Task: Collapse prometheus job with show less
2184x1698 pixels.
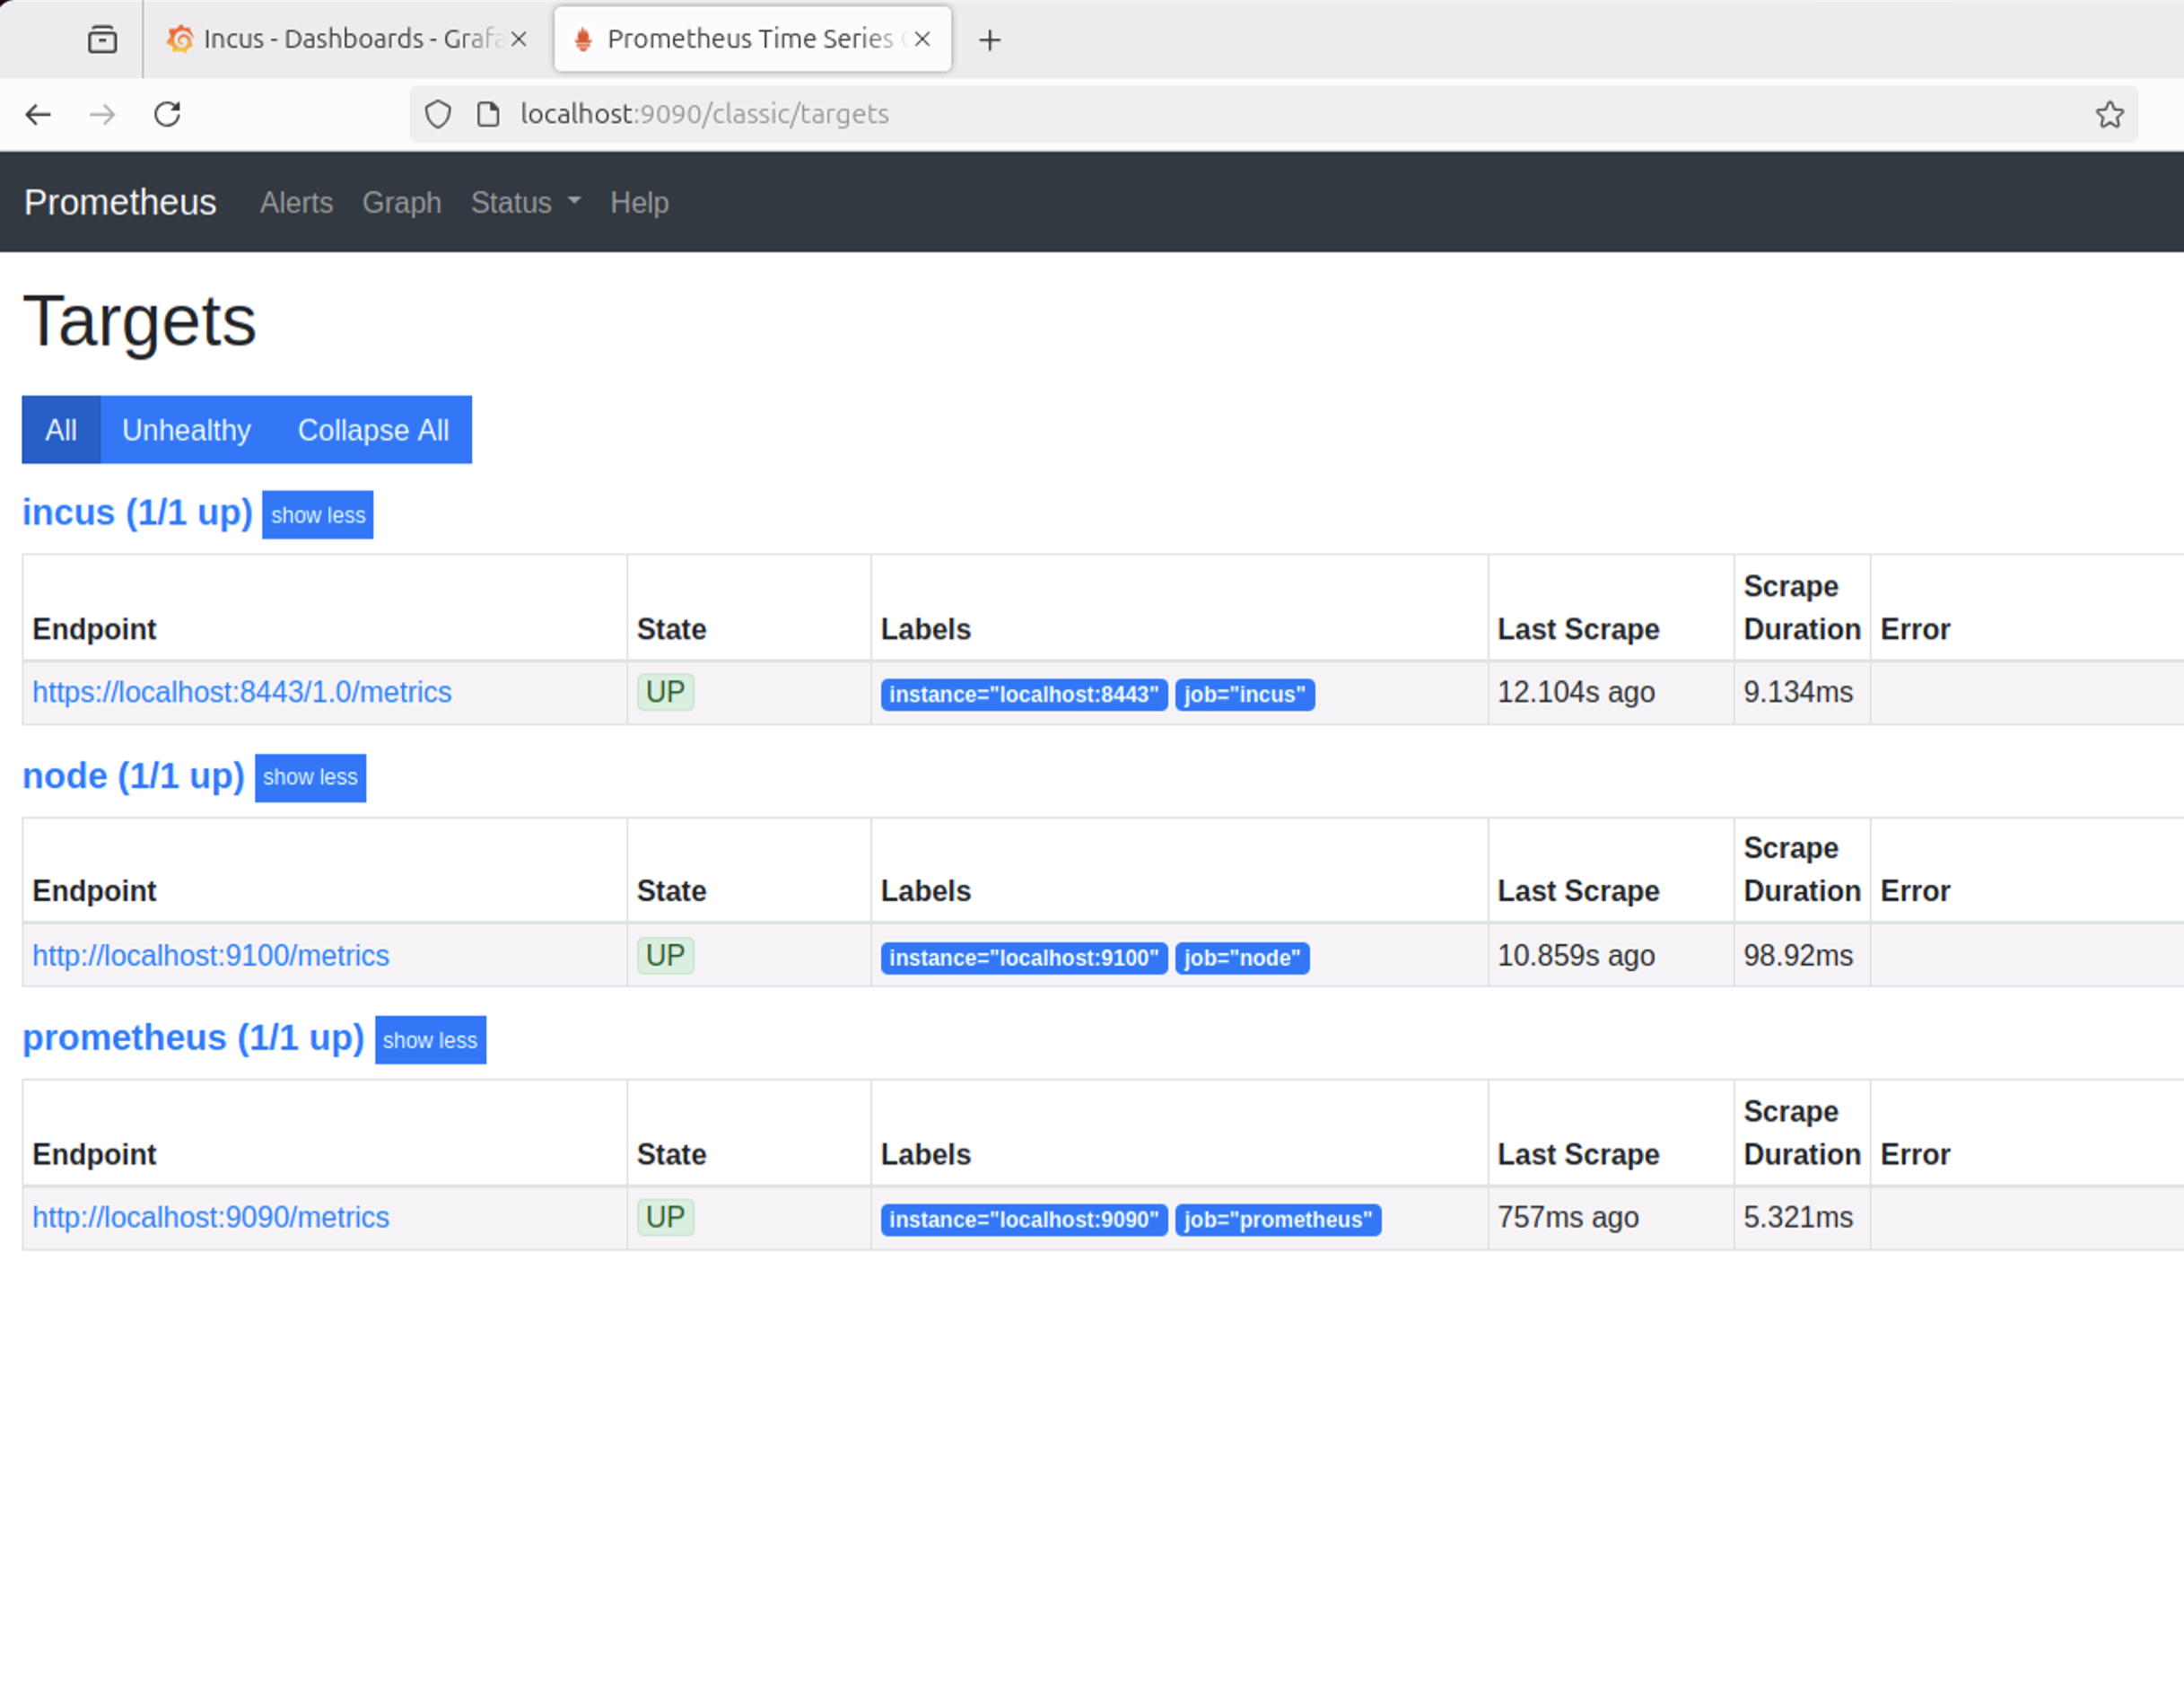Action: pyautogui.click(x=430, y=1040)
